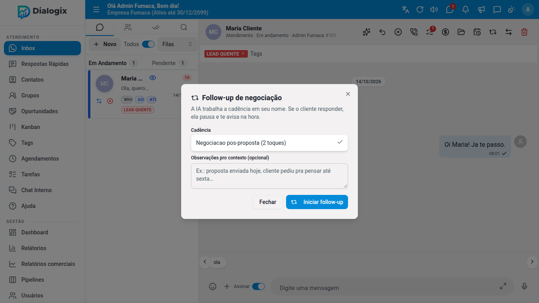
Task: Open the Cadência select box
Action: tap(269, 143)
